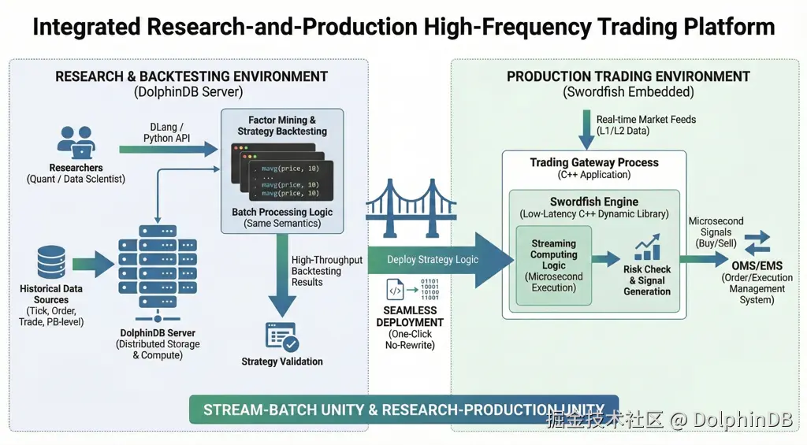
Task: Click the Researchers (Quant / Data Scientist) label
Action: (x=76, y=173)
